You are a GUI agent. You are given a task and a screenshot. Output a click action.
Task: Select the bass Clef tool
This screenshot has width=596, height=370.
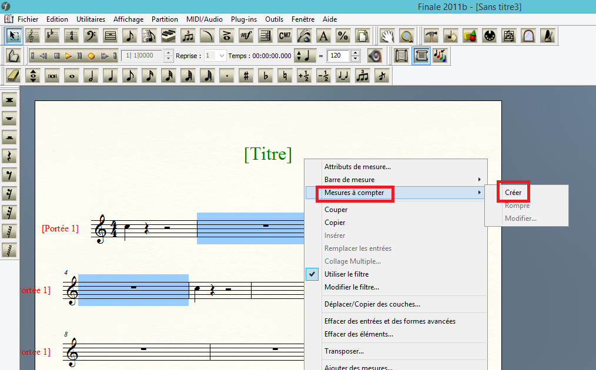tap(91, 36)
